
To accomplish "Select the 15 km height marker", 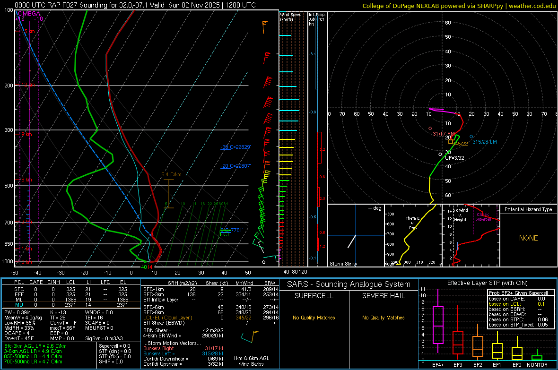I will (28, 31).
